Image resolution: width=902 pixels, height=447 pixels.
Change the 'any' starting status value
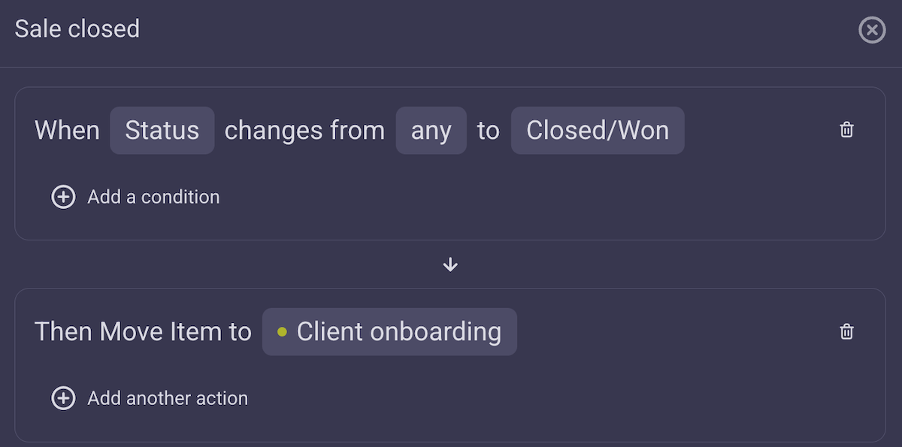click(431, 130)
